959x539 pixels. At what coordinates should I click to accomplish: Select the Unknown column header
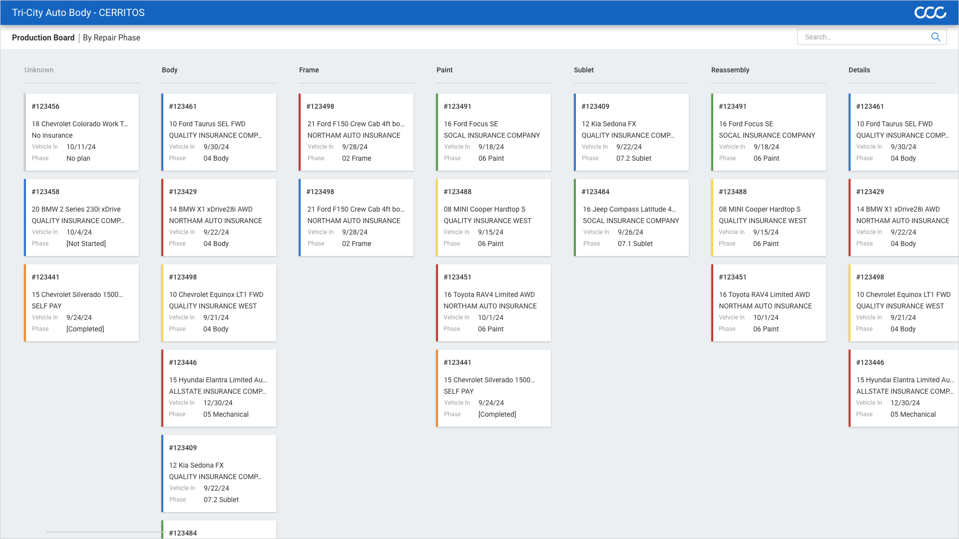pos(39,70)
